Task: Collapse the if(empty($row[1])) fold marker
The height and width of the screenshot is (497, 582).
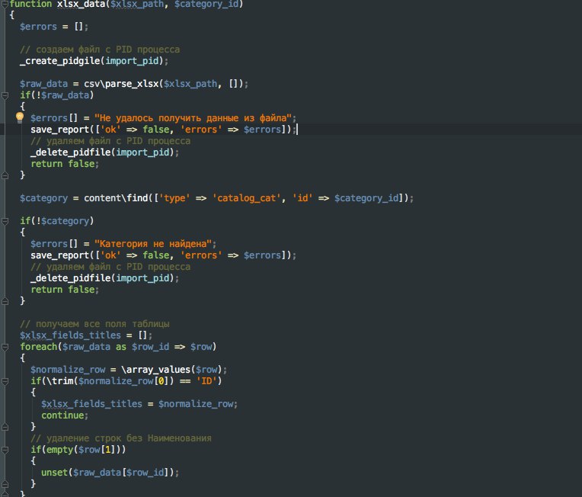Action: pyautogui.click(x=5, y=450)
